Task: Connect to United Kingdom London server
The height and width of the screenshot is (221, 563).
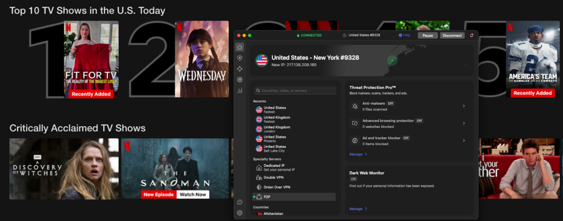Action: pyautogui.click(x=295, y=129)
